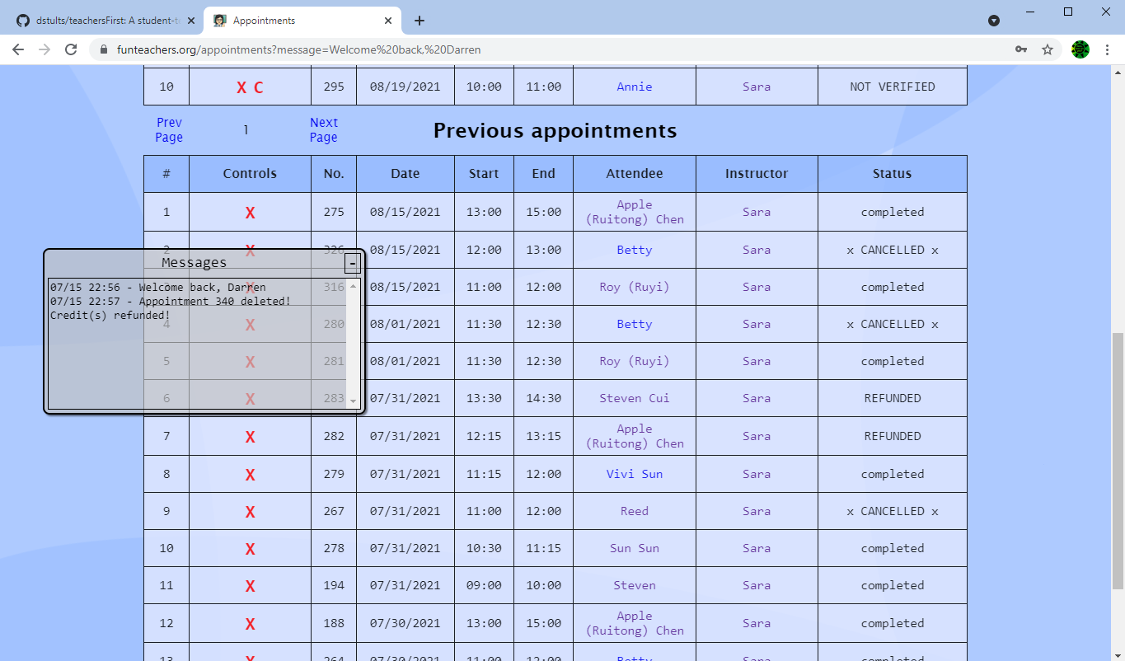This screenshot has height=661, width=1125.
Task: Select 'Appointment 340 deleted!' message text
Action: click(x=214, y=302)
